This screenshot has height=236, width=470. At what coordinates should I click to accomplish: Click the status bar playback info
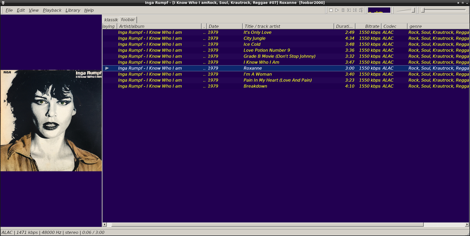click(x=53, y=232)
